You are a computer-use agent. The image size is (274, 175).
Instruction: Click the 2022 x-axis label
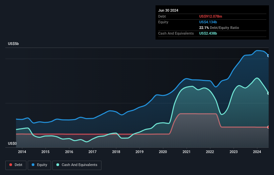click(210, 152)
